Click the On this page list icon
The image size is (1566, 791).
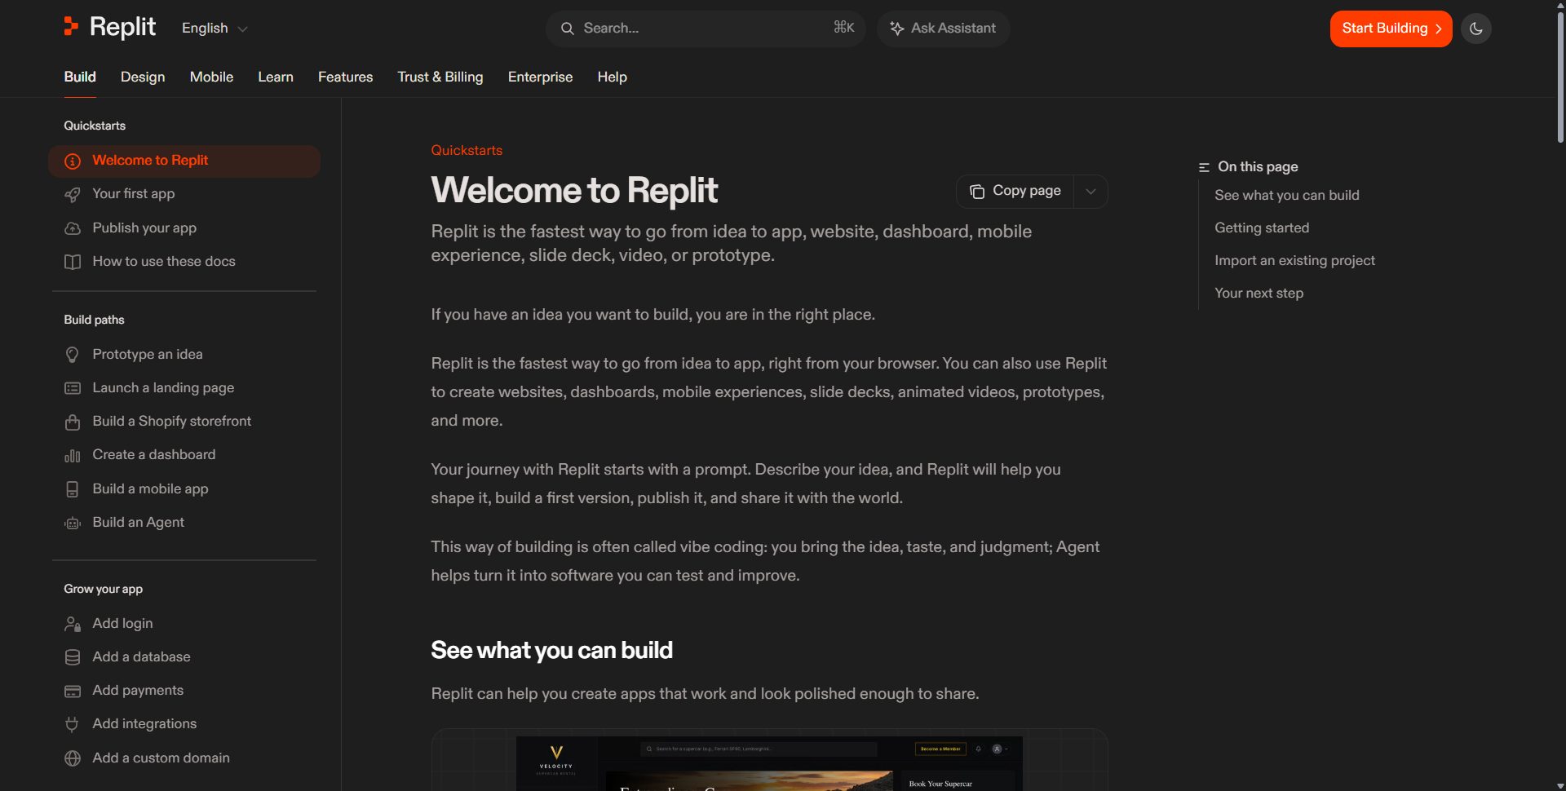coord(1204,167)
